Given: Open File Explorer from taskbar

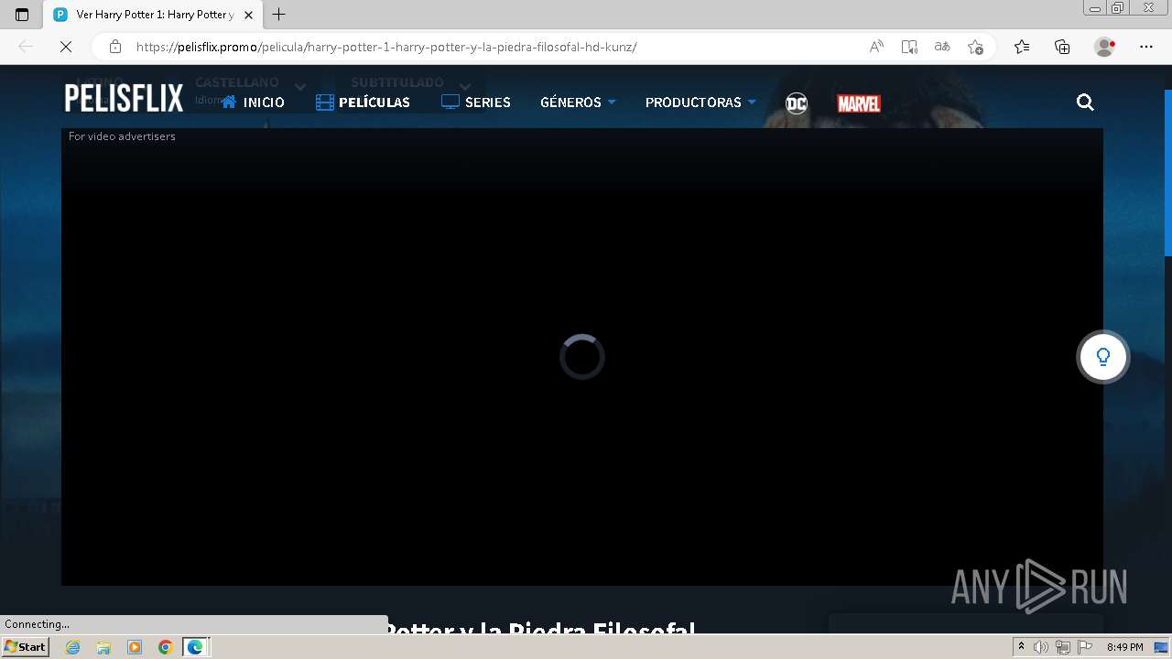Looking at the screenshot, I should [103, 647].
